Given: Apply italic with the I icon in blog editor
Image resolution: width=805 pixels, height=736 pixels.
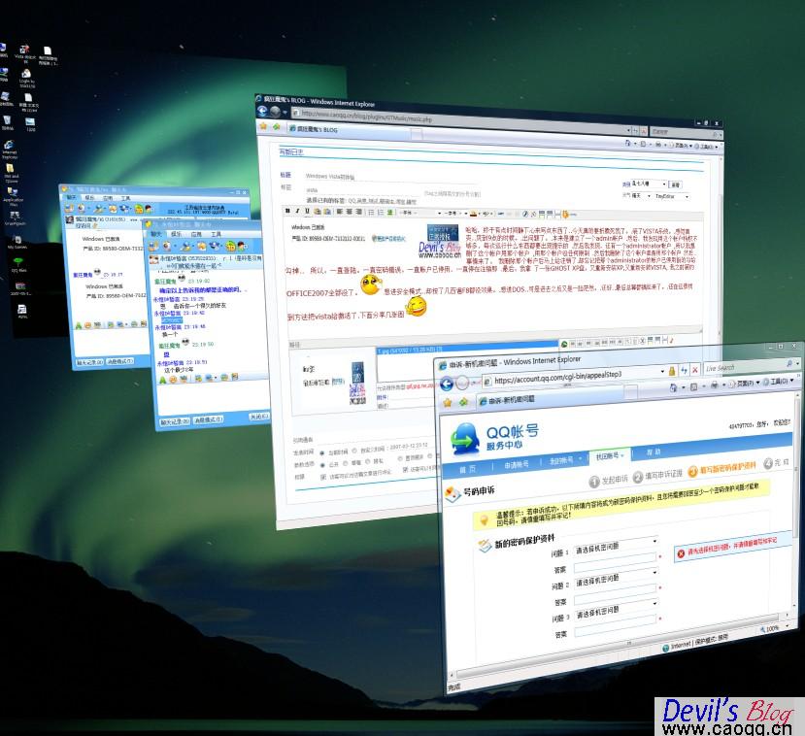Looking at the screenshot, I should pos(296,212).
